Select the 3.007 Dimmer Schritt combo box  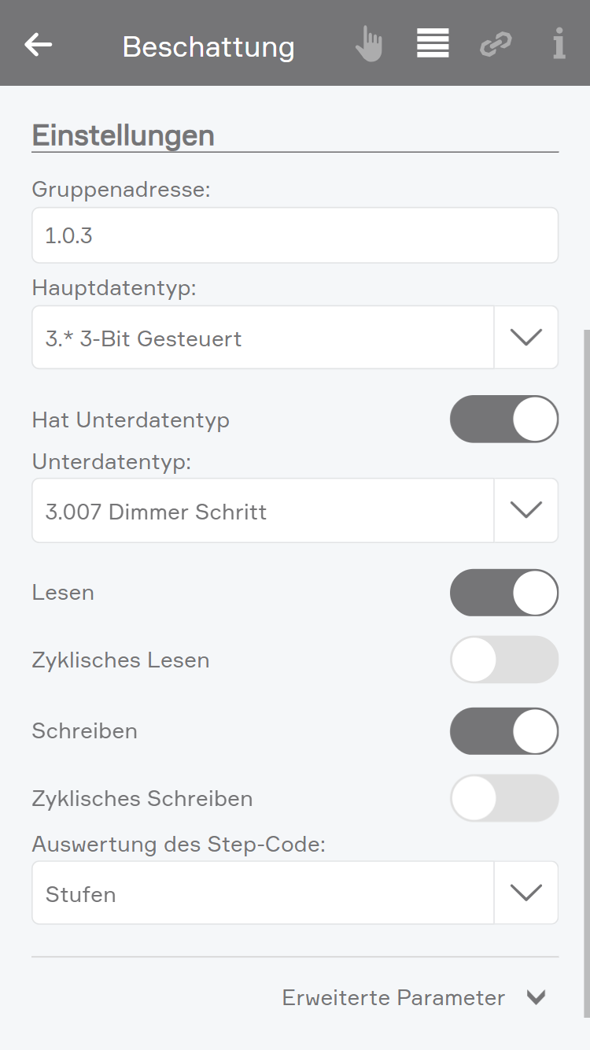[263, 511]
